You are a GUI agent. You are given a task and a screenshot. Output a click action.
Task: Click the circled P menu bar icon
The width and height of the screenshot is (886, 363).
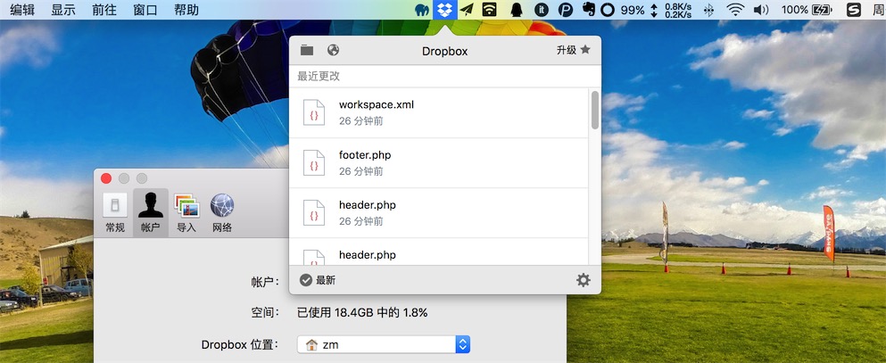566,10
